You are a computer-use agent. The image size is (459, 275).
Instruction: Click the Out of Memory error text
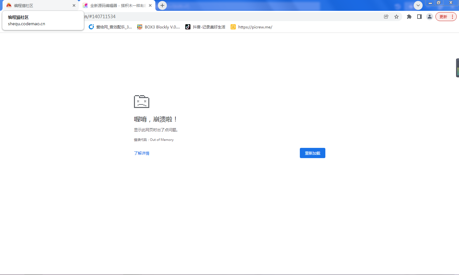(x=162, y=140)
